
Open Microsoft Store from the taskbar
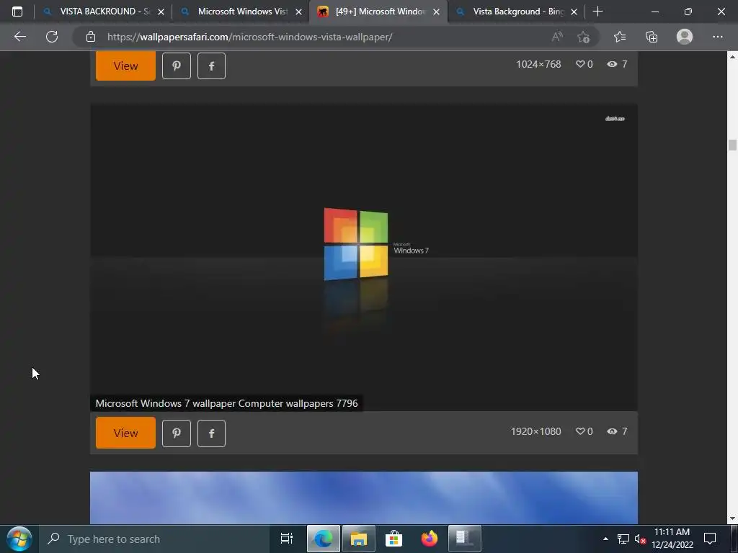tap(394, 539)
